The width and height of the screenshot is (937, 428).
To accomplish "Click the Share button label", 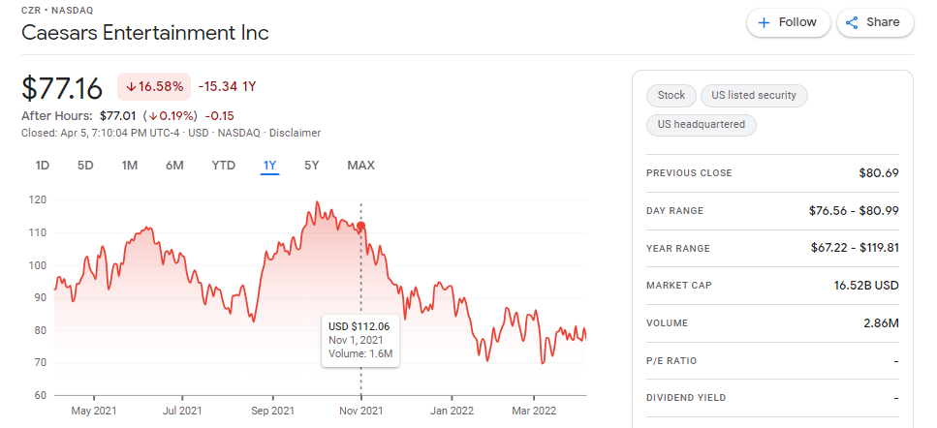I will [883, 22].
